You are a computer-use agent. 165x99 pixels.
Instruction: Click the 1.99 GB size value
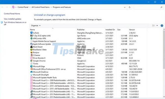(124, 50)
